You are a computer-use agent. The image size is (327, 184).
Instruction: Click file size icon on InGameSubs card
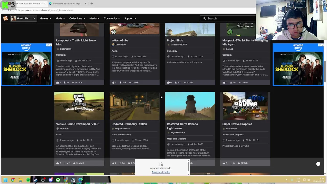(x=130, y=82)
